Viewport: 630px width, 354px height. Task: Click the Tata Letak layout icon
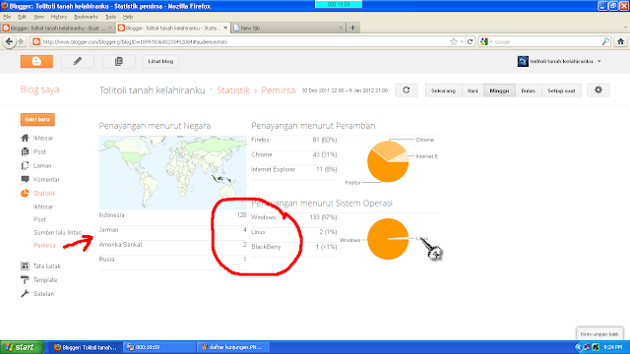[x=25, y=266]
